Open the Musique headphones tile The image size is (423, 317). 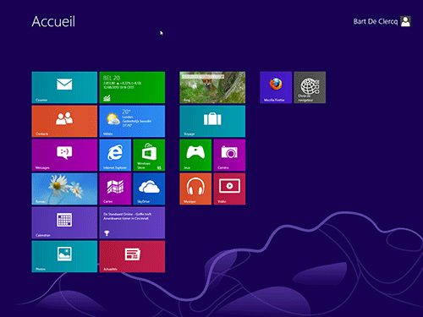[x=195, y=189]
